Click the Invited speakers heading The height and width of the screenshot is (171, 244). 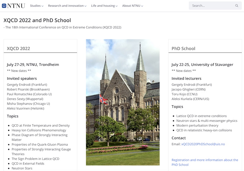coord(22,78)
